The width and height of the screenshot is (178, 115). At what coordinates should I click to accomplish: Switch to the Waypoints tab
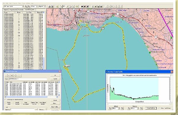pos(13,10)
